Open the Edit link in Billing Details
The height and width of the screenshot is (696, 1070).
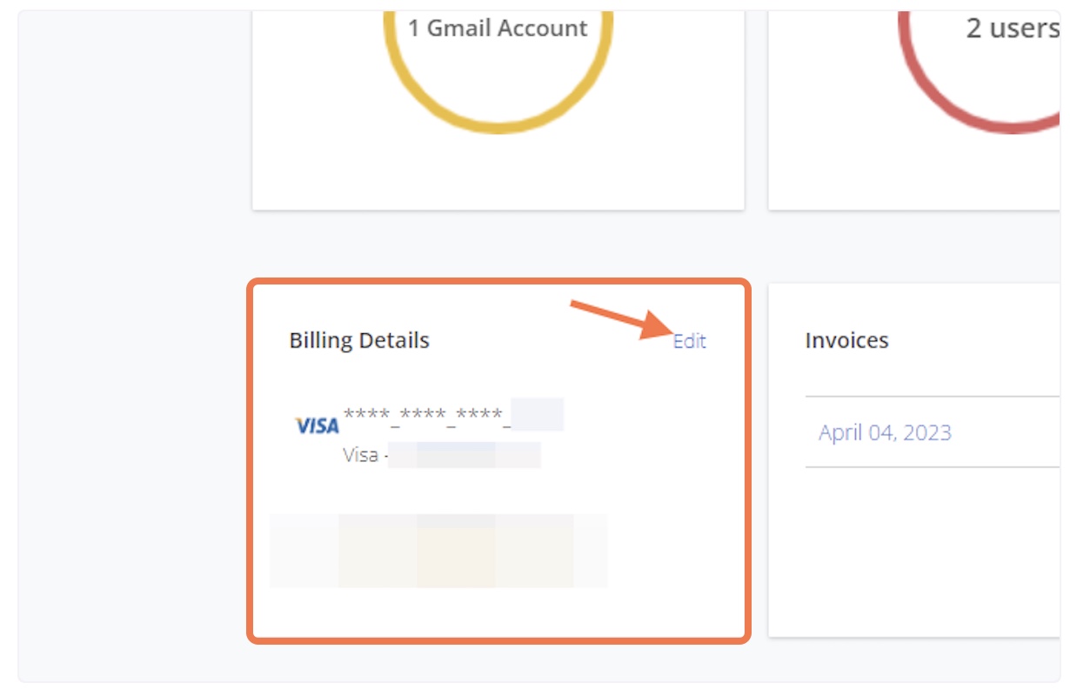coord(689,341)
